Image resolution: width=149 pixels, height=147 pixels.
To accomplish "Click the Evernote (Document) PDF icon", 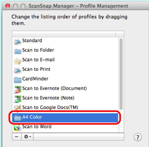I will click(x=18, y=90).
